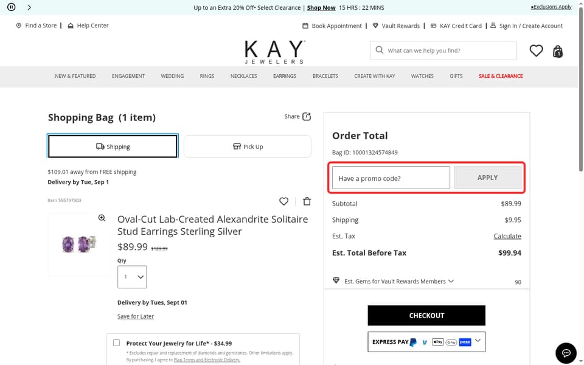The height and width of the screenshot is (365, 584).
Task: Open quantity dropdown
Action: tap(132, 277)
